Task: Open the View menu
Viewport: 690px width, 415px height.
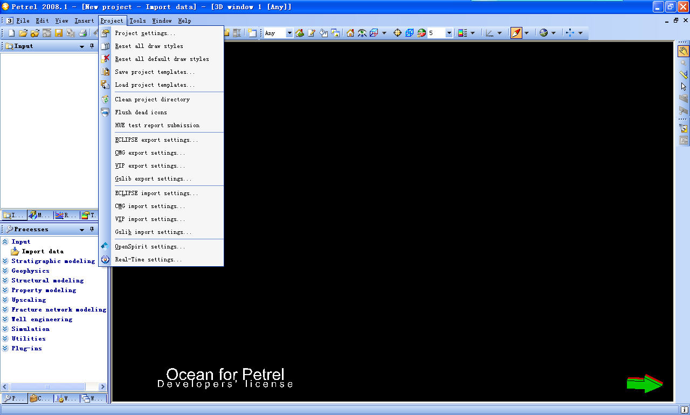Action: click(x=62, y=20)
